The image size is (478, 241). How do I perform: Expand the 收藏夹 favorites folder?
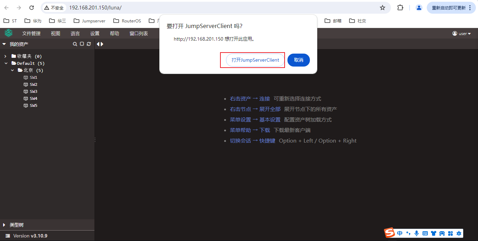coord(5,56)
